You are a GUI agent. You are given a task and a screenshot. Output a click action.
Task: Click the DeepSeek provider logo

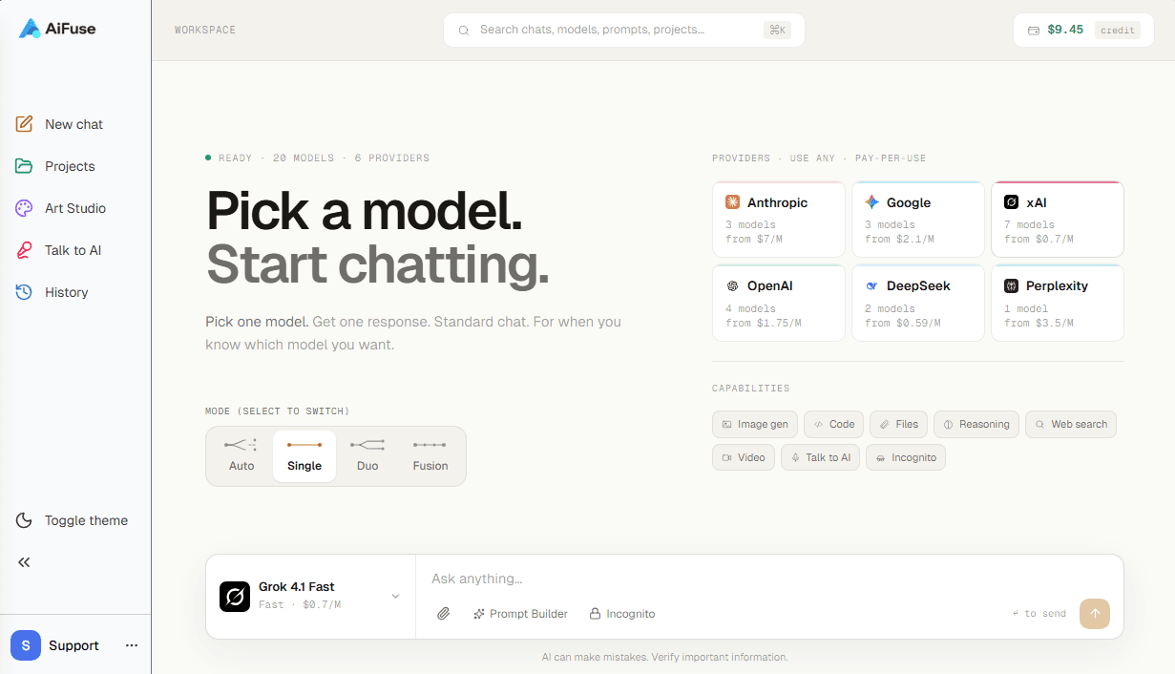pyautogui.click(x=872, y=285)
